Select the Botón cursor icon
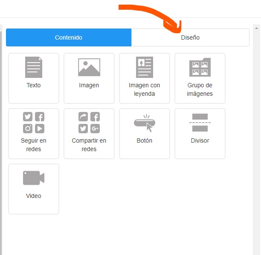Screen dimensions: 261x255 pos(145,123)
